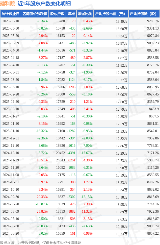
Task: Click the 8751 increase value
Action: (x=72, y=160)
